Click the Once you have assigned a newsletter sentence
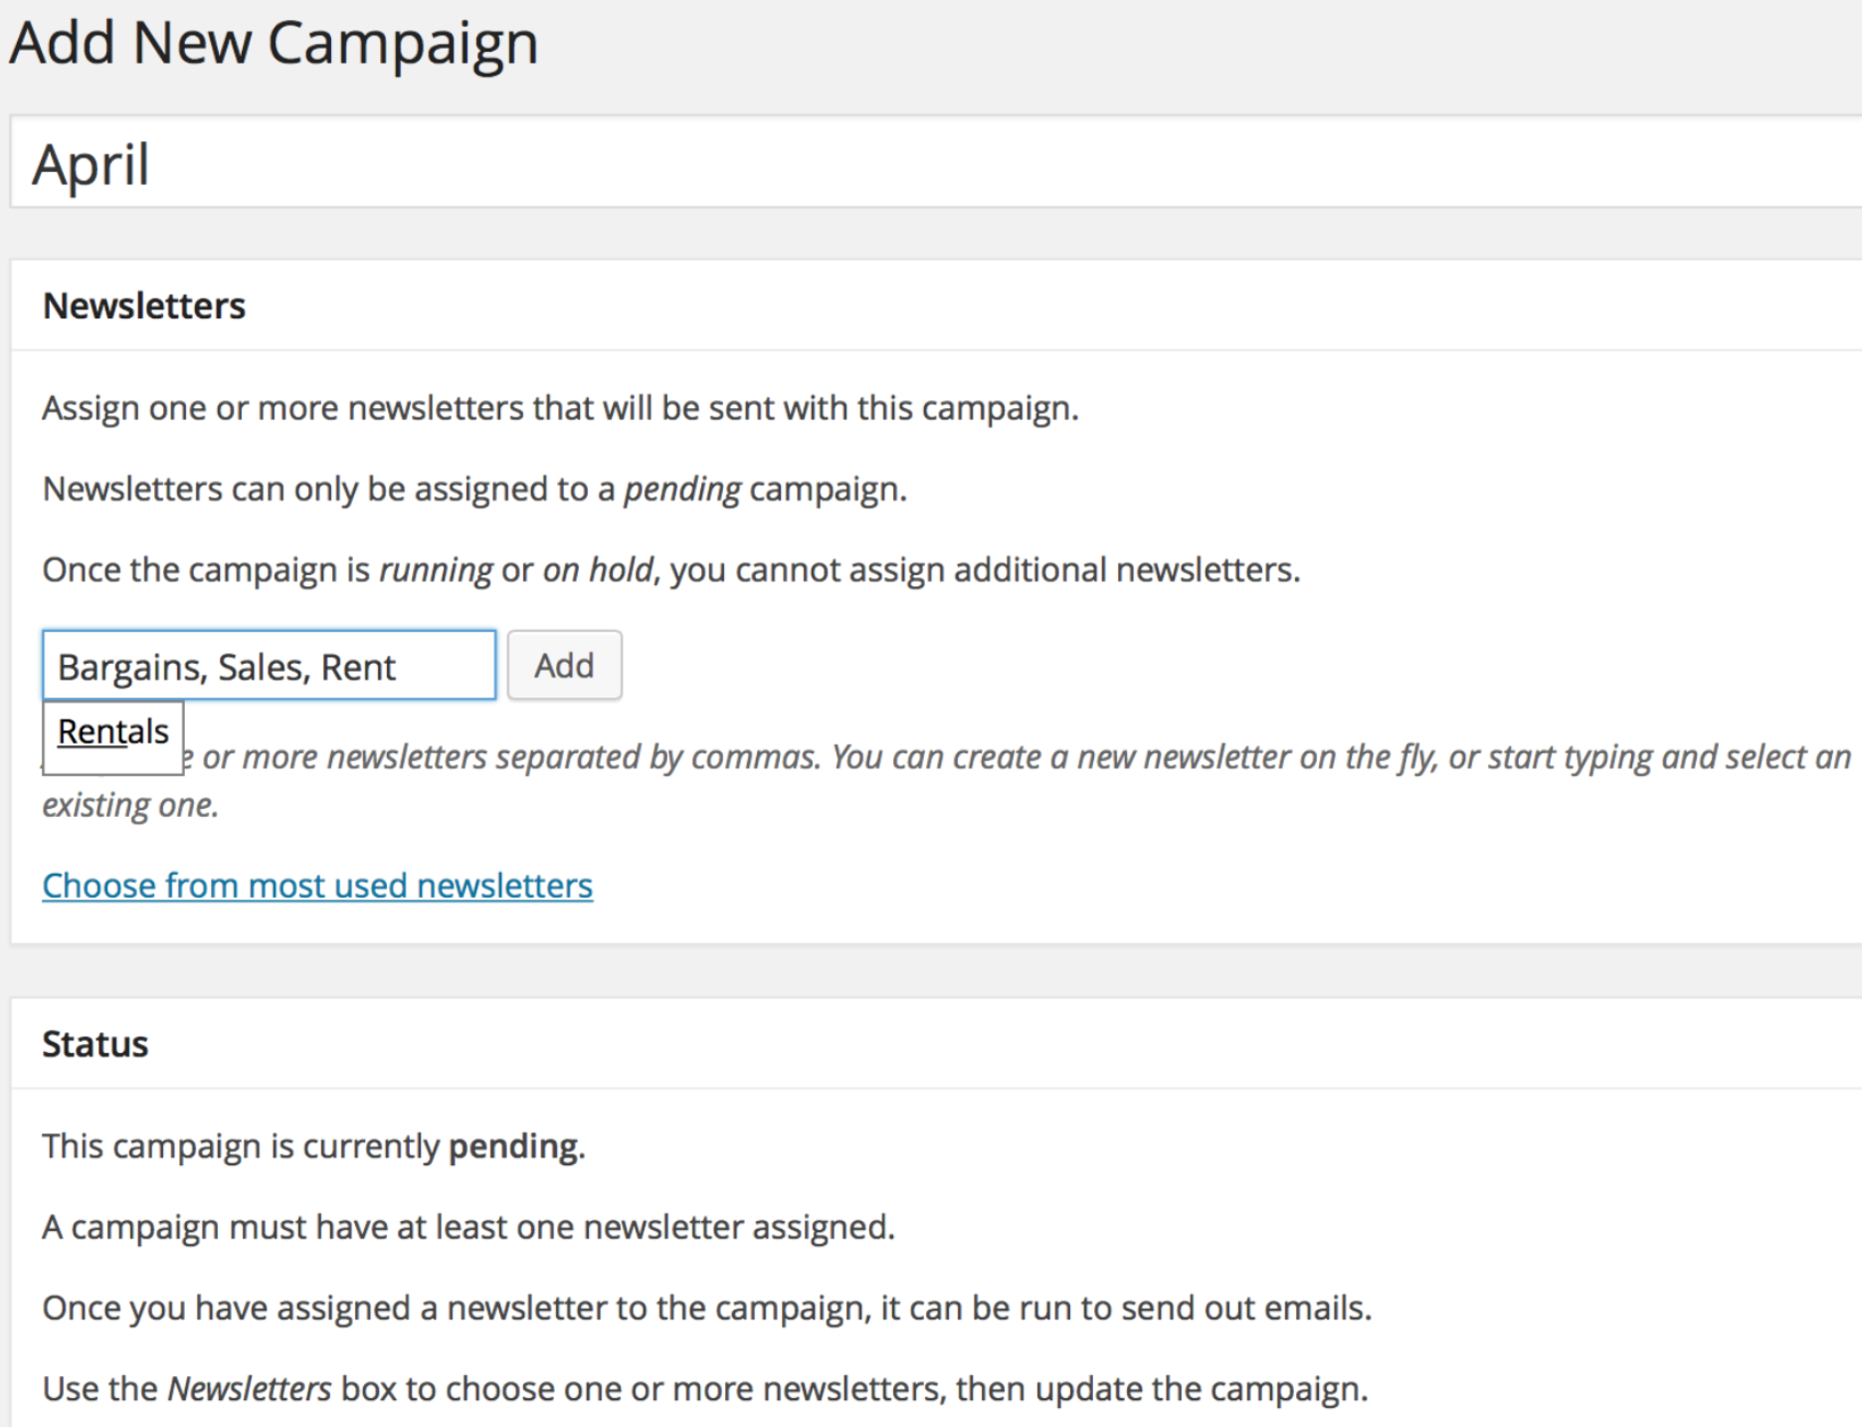This screenshot has width=1862, height=1427. pos(706,1308)
